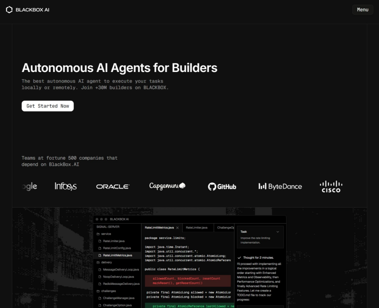Switch to the RateLimiter.java tab
The height and width of the screenshot is (308, 379).
pyautogui.click(x=196, y=227)
